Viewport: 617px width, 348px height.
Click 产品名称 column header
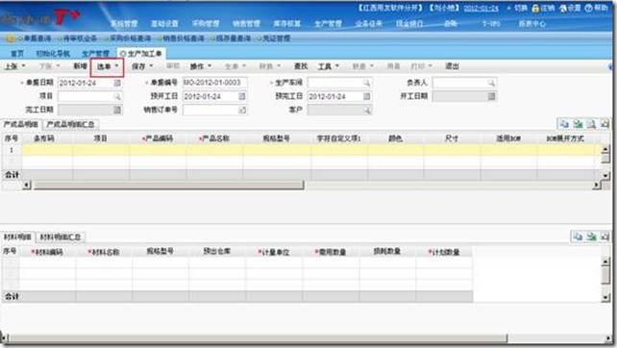point(215,138)
